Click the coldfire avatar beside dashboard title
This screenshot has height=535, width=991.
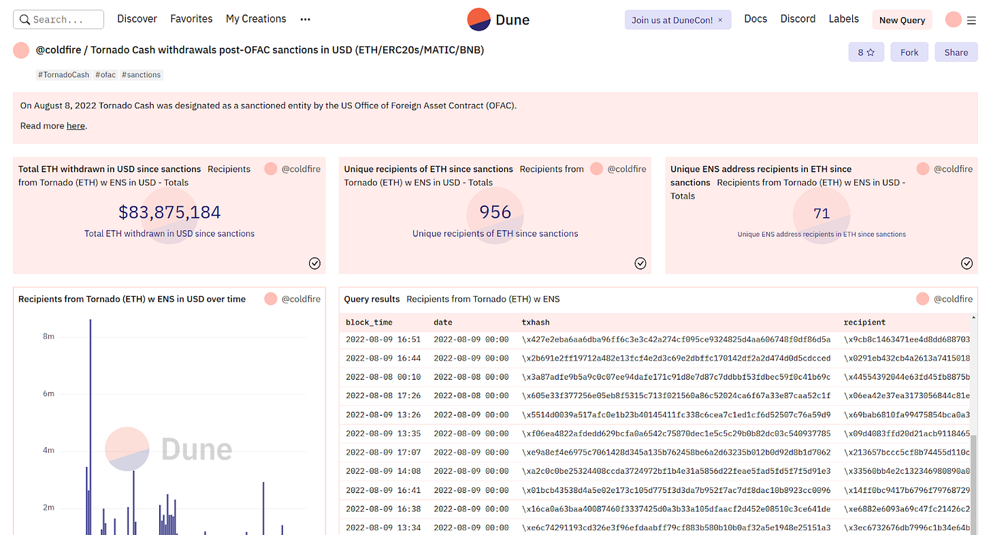click(x=21, y=50)
